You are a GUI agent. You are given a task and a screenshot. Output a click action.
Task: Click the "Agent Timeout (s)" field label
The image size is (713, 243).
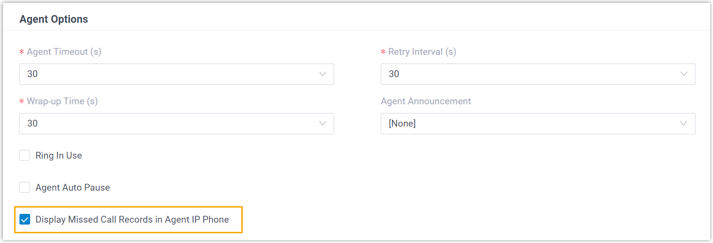[64, 52]
